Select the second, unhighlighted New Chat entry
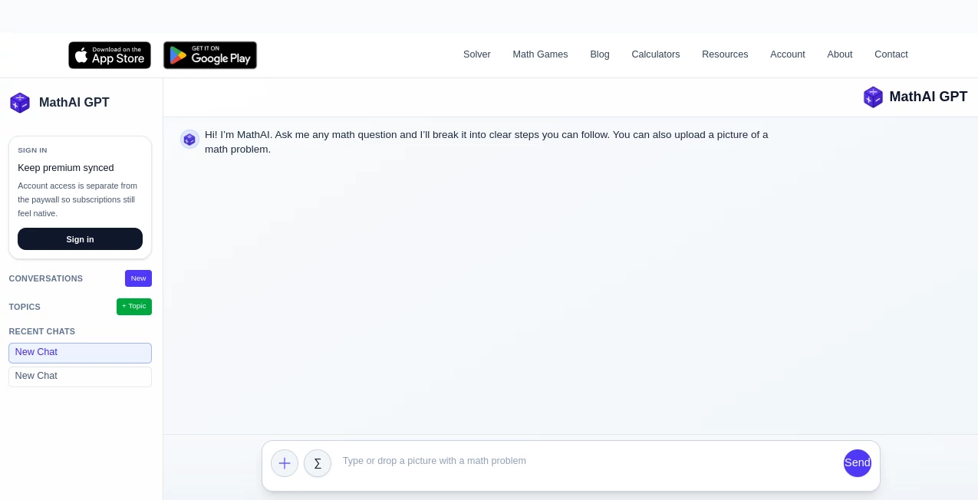978x500 pixels. point(80,377)
